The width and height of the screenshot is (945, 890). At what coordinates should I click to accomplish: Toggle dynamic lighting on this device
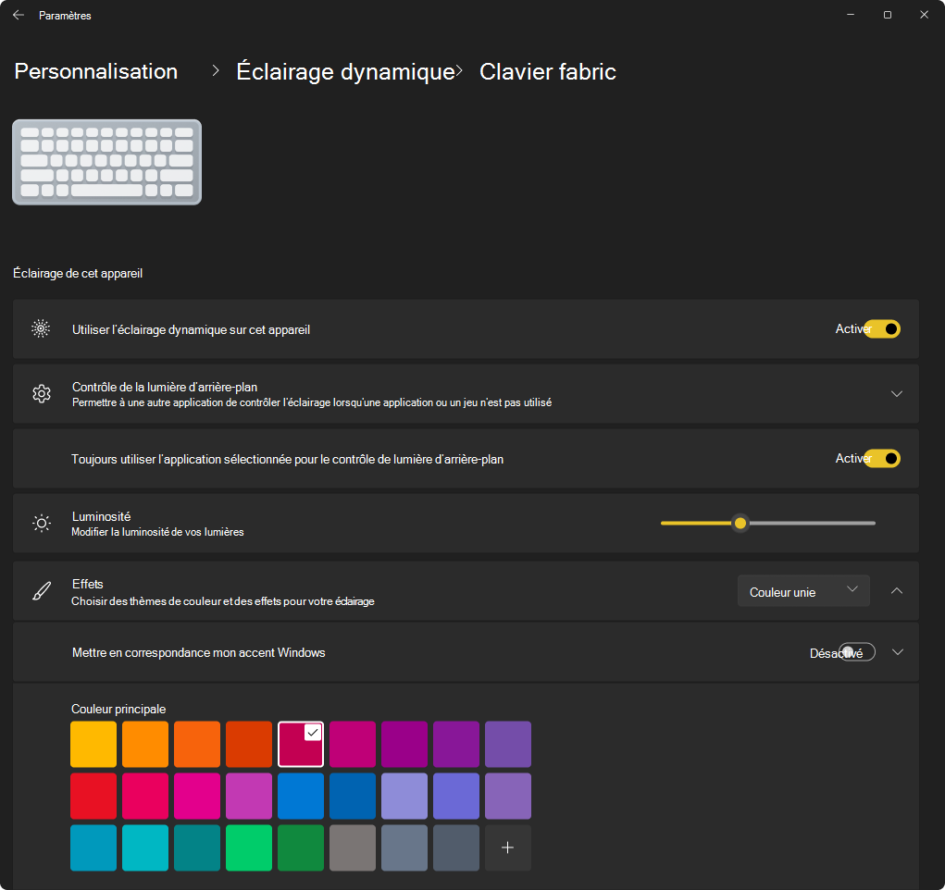point(882,329)
